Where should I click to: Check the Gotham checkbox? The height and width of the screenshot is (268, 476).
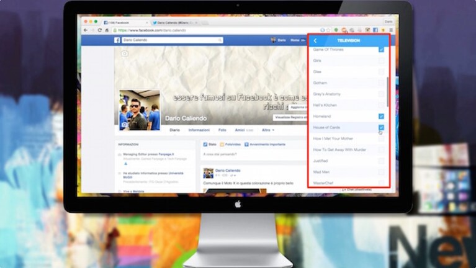381,83
